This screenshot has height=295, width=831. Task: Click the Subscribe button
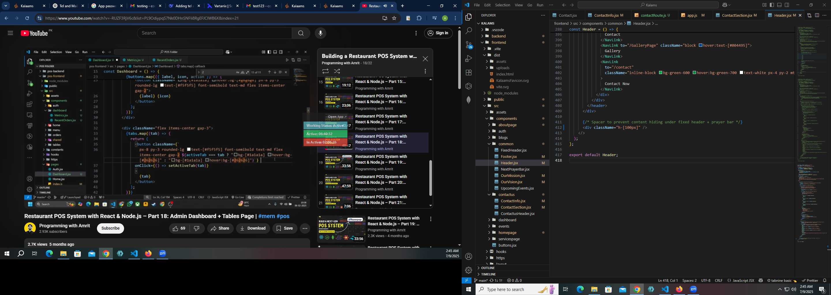click(110, 228)
